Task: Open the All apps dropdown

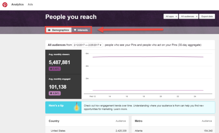Action: [171, 16]
